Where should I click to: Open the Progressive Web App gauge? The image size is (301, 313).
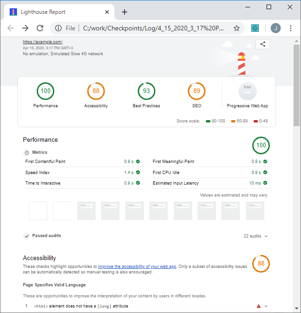coord(247,91)
